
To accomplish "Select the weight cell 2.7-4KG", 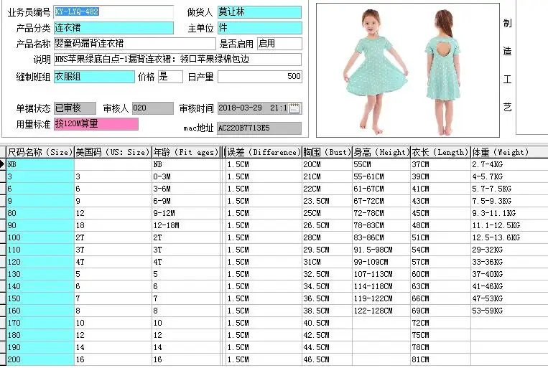I will [x=509, y=164].
